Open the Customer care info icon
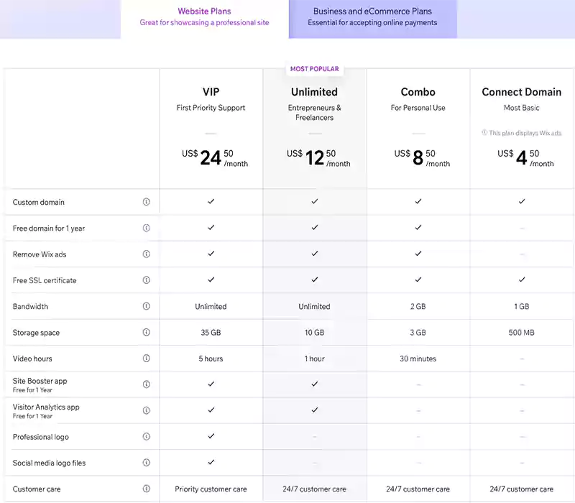This screenshot has height=503, width=575. pyautogui.click(x=147, y=489)
